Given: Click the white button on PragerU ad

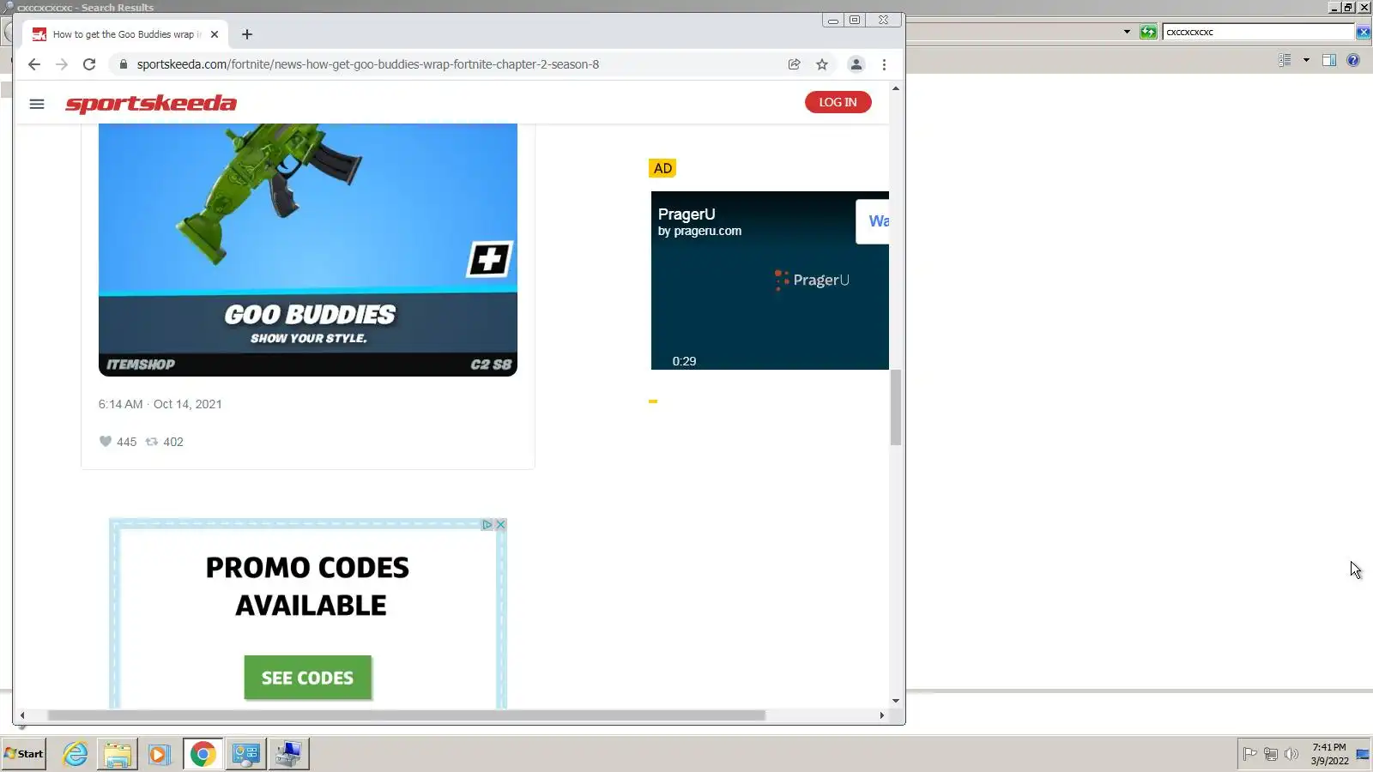Looking at the screenshot, I should pos(873,221).
